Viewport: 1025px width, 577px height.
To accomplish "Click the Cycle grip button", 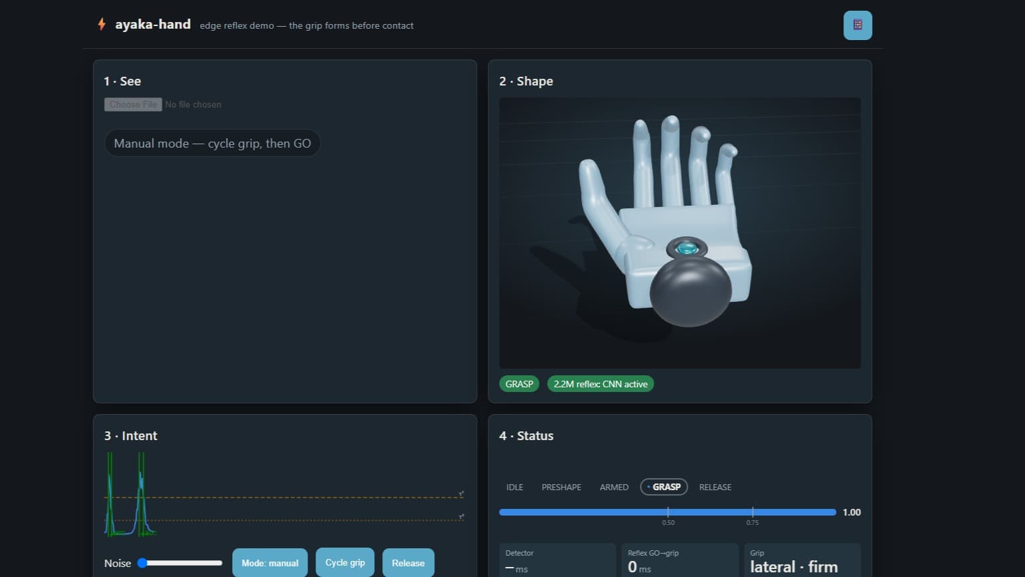I will [345, 562].
